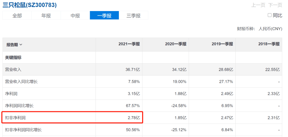
Task: Switch to the 年报 tab
Action: pos(46,15)
